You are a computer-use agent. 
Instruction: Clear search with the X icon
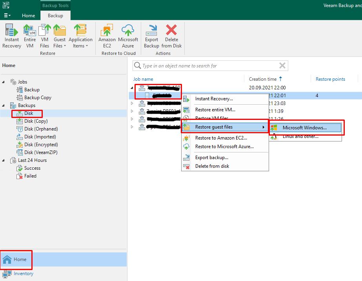point(282,65)
